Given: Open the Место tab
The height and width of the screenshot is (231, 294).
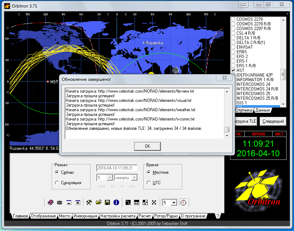Looking at the screenshot, I should point(65,216).
